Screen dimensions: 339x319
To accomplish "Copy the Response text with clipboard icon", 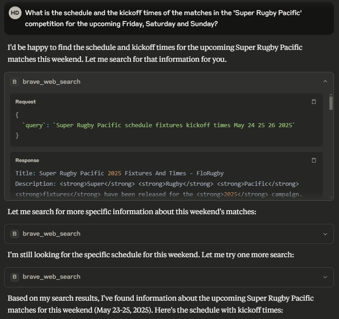I will [x=314, y=160].
